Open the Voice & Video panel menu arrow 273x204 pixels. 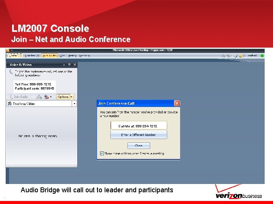64,65
